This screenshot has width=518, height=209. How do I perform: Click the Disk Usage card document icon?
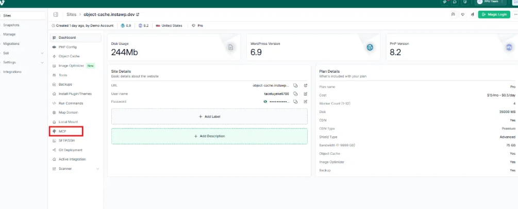(230, 47)
